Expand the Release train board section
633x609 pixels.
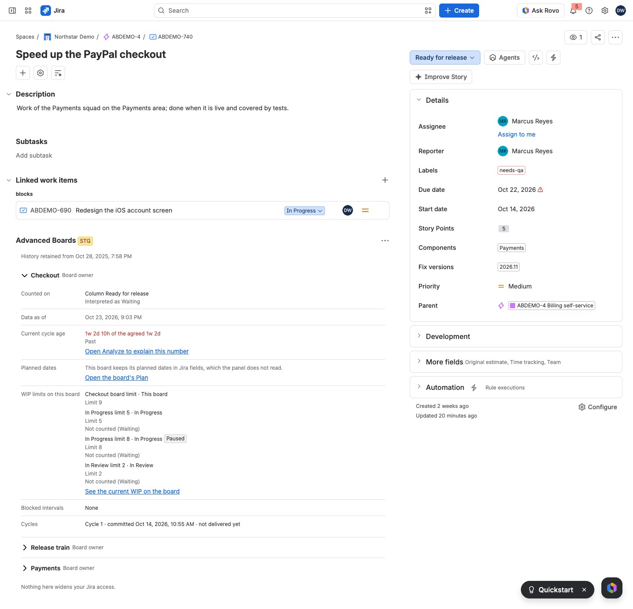[x=25, y=548]
